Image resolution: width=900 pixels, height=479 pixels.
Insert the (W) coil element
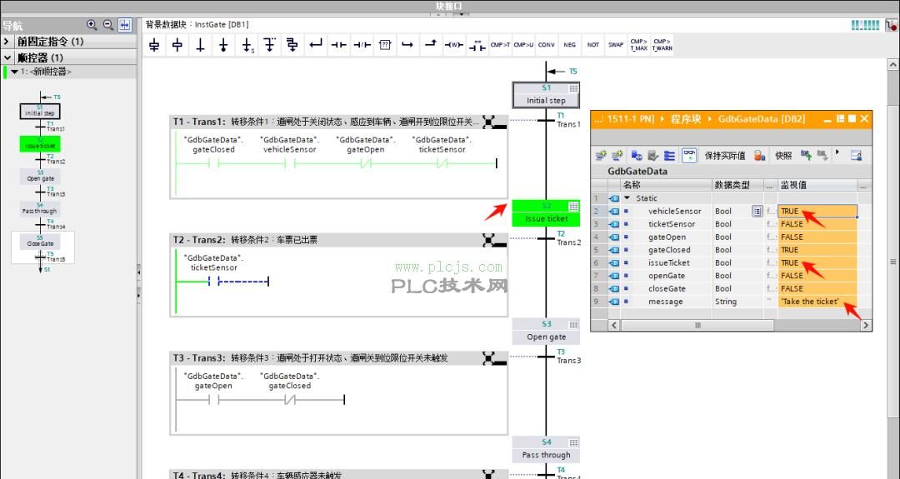pyautogui.click(x=453, y=45)
